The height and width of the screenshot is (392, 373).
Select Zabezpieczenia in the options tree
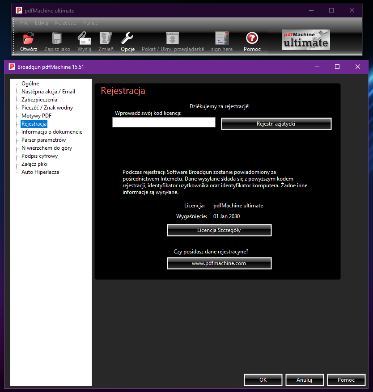(39, 100)
